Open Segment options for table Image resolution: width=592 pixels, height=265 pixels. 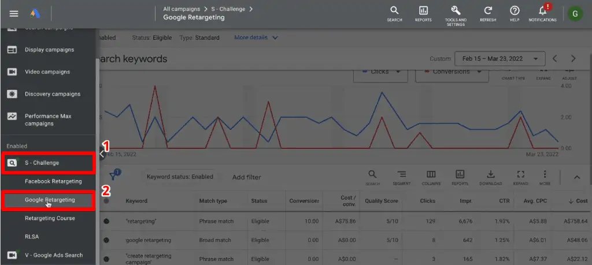tap(401, 177)
